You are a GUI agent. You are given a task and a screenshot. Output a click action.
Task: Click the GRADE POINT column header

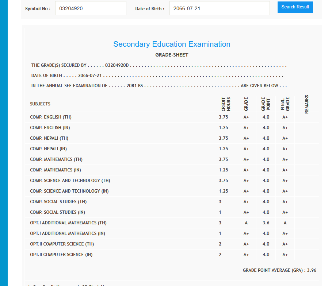tap(266, 104)
